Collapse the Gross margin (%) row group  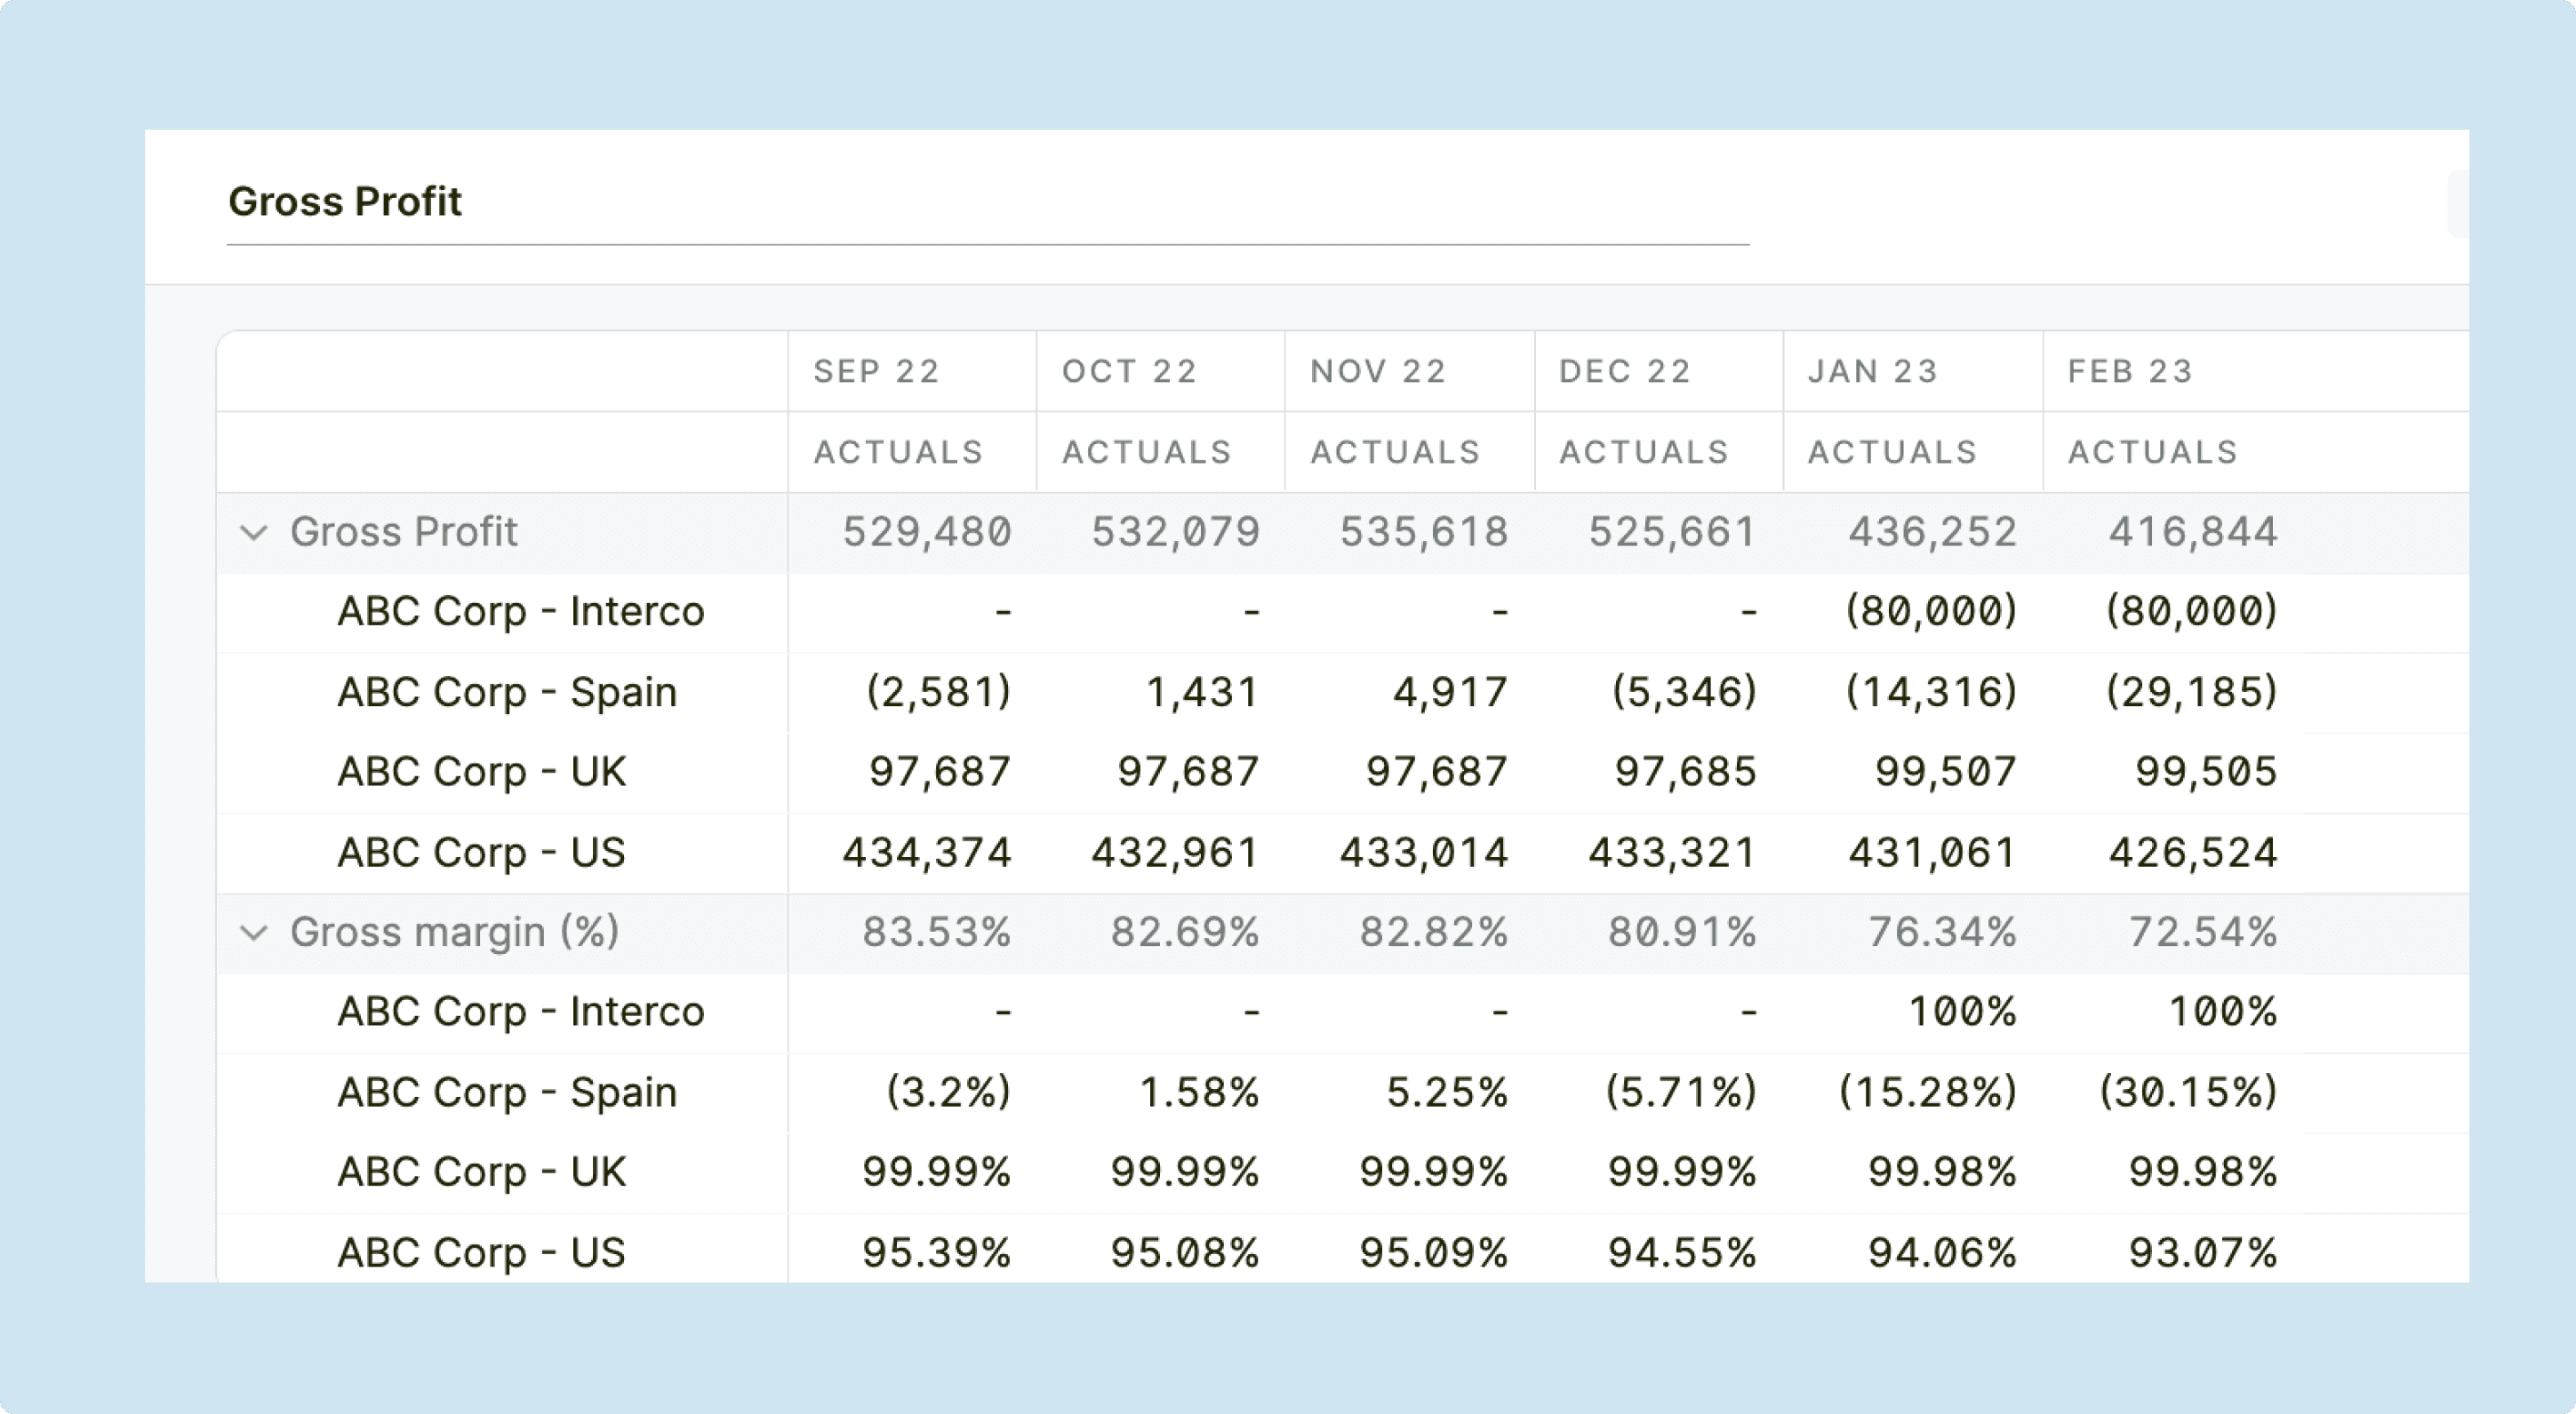point(254,932)
